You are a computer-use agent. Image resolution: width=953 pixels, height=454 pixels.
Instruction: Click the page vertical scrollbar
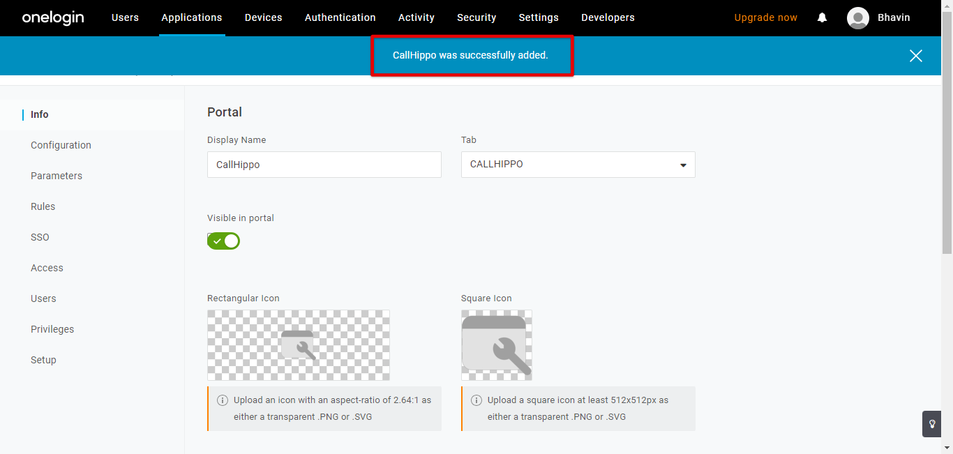[947, 133]
